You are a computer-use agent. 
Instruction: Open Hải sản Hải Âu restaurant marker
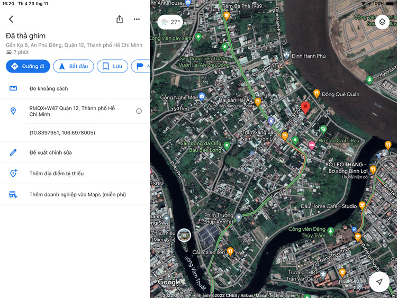tap(258, 102)
